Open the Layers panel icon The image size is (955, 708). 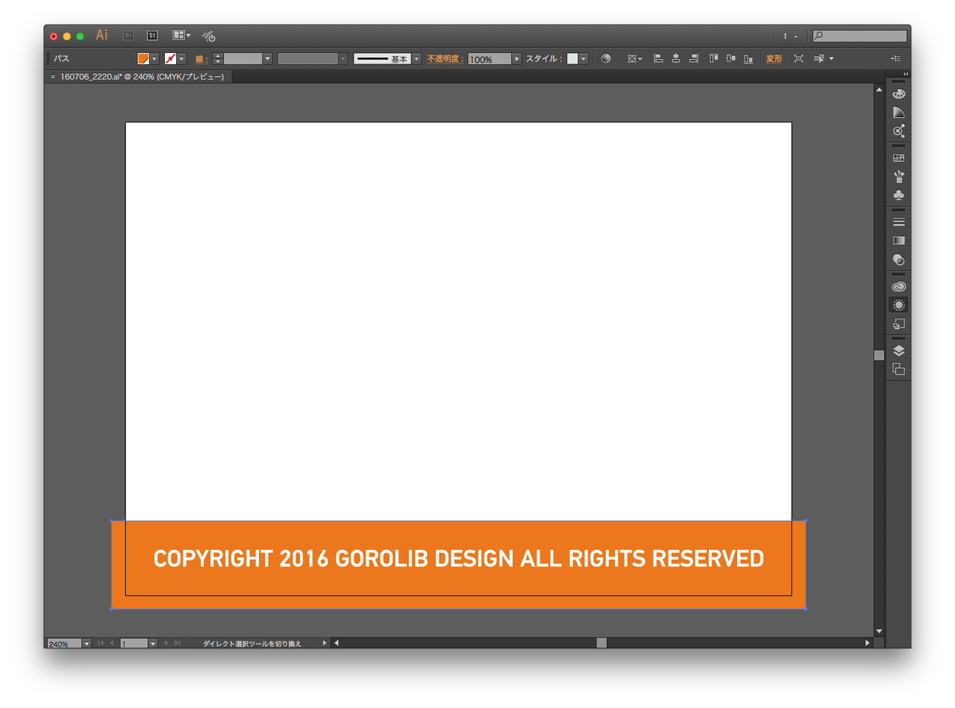pyautogui.click(x=898, y=351)
